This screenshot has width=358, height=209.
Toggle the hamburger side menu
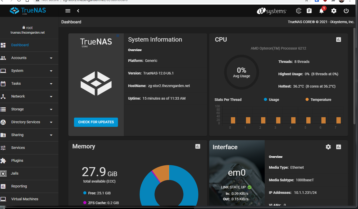click(68, 11)
